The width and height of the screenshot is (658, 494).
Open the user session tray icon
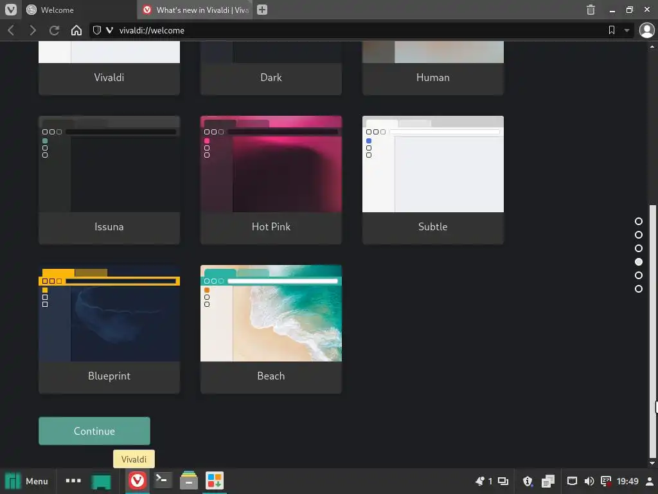(650, 481)
